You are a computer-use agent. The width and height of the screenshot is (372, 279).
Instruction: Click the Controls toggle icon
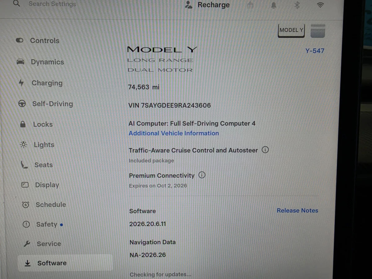(x=20, y=40)
